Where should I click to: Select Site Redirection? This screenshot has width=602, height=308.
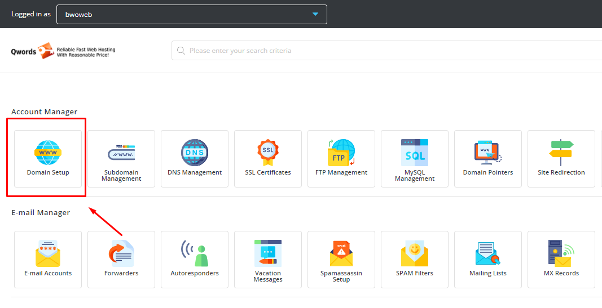point(561,159)
